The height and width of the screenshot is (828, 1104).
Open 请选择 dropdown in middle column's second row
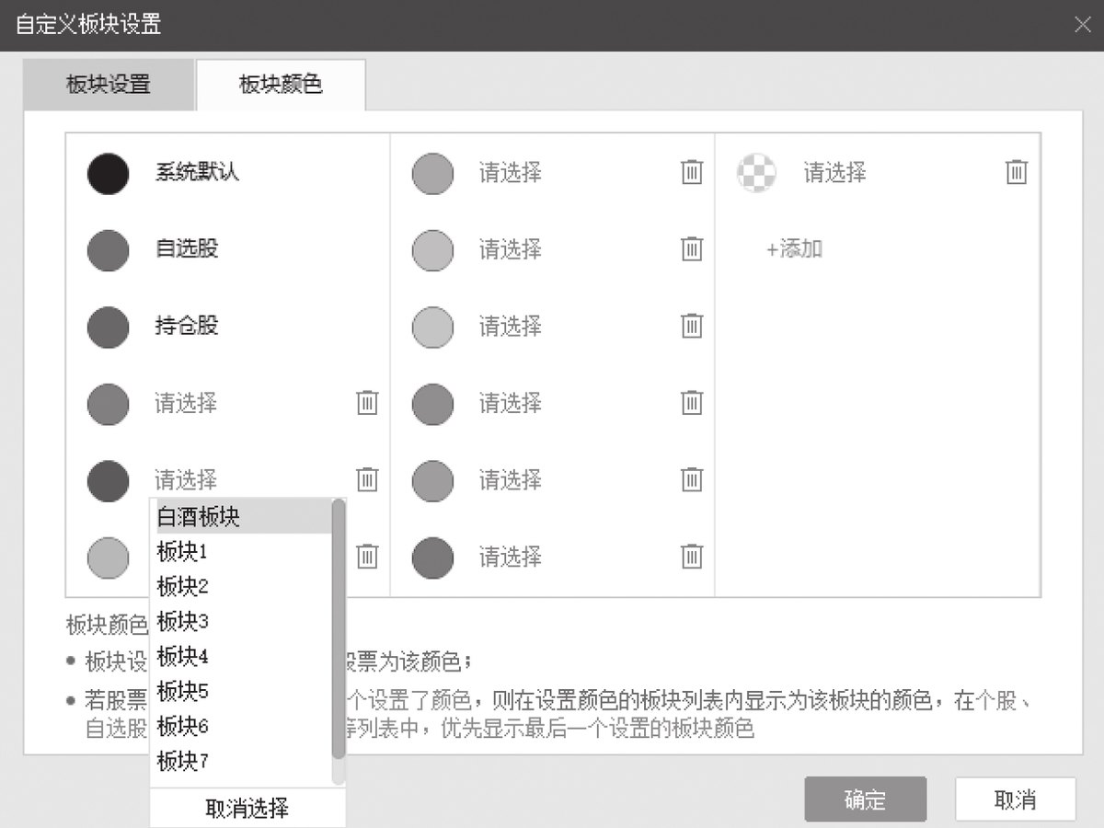[x=511, y=248]
